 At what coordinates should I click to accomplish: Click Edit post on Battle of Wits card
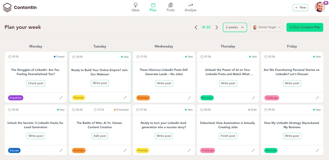(100, 136)
